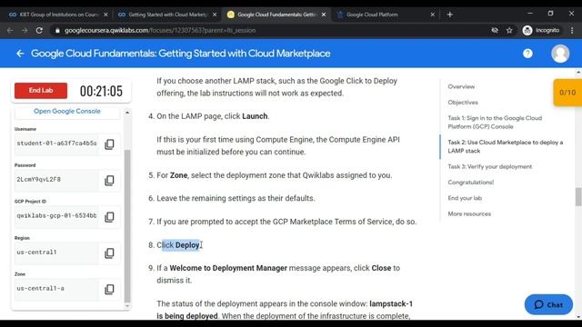The height and width of the screenshot is (327, 582).
Task: Click the bold word Zone in step 5
Action: 178,175
